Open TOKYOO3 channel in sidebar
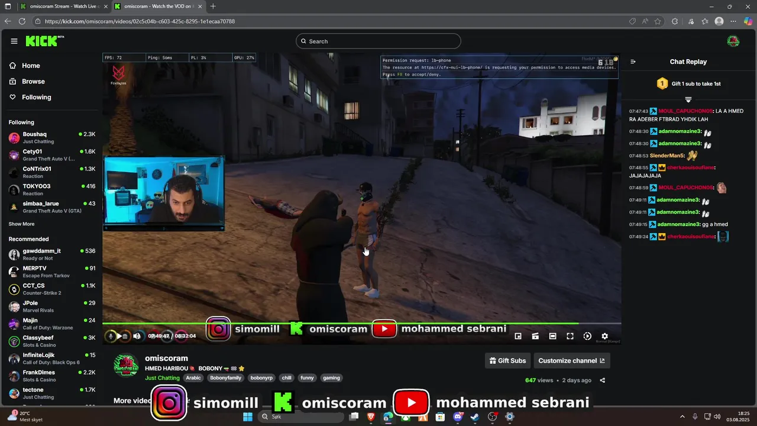This screenshot has height=426, width=757. (x=52, y=190)
